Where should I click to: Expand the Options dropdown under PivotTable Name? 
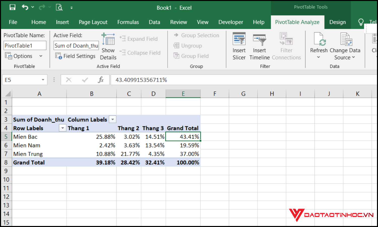pyautogui.click(x=41, y=56)
